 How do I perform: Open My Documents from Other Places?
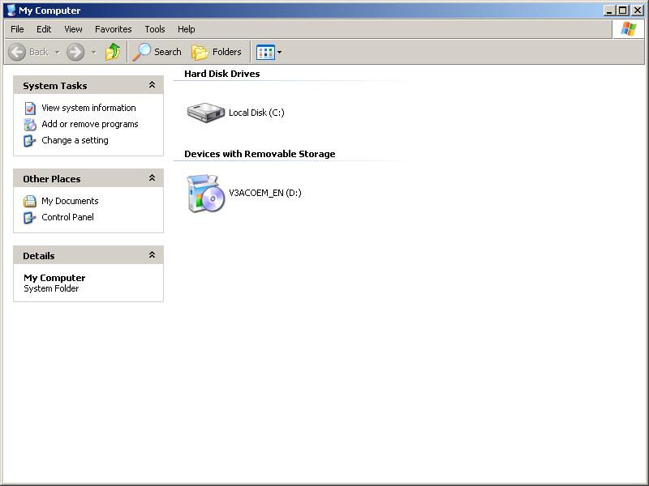pyautogui.click(x=71, y=201)
